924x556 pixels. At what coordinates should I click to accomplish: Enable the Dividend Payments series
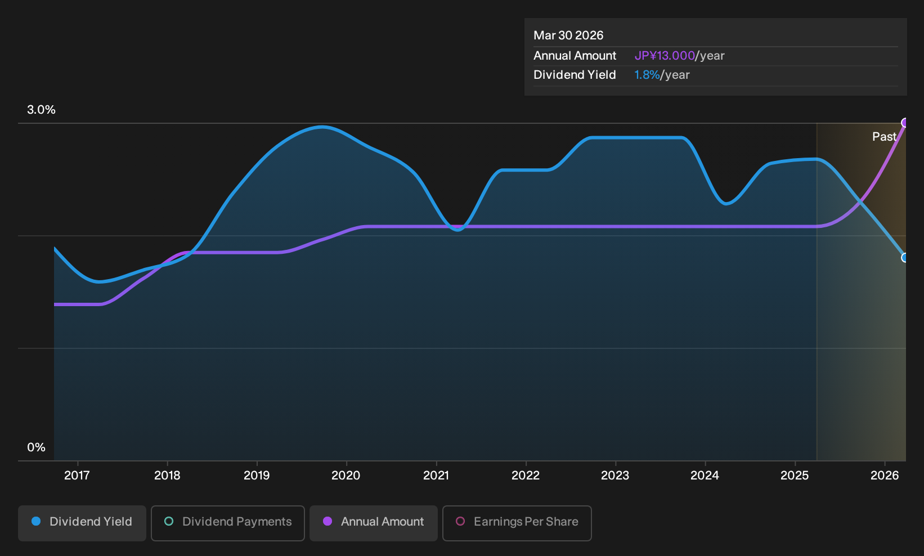pyautogui.click(x=228, y=523)
